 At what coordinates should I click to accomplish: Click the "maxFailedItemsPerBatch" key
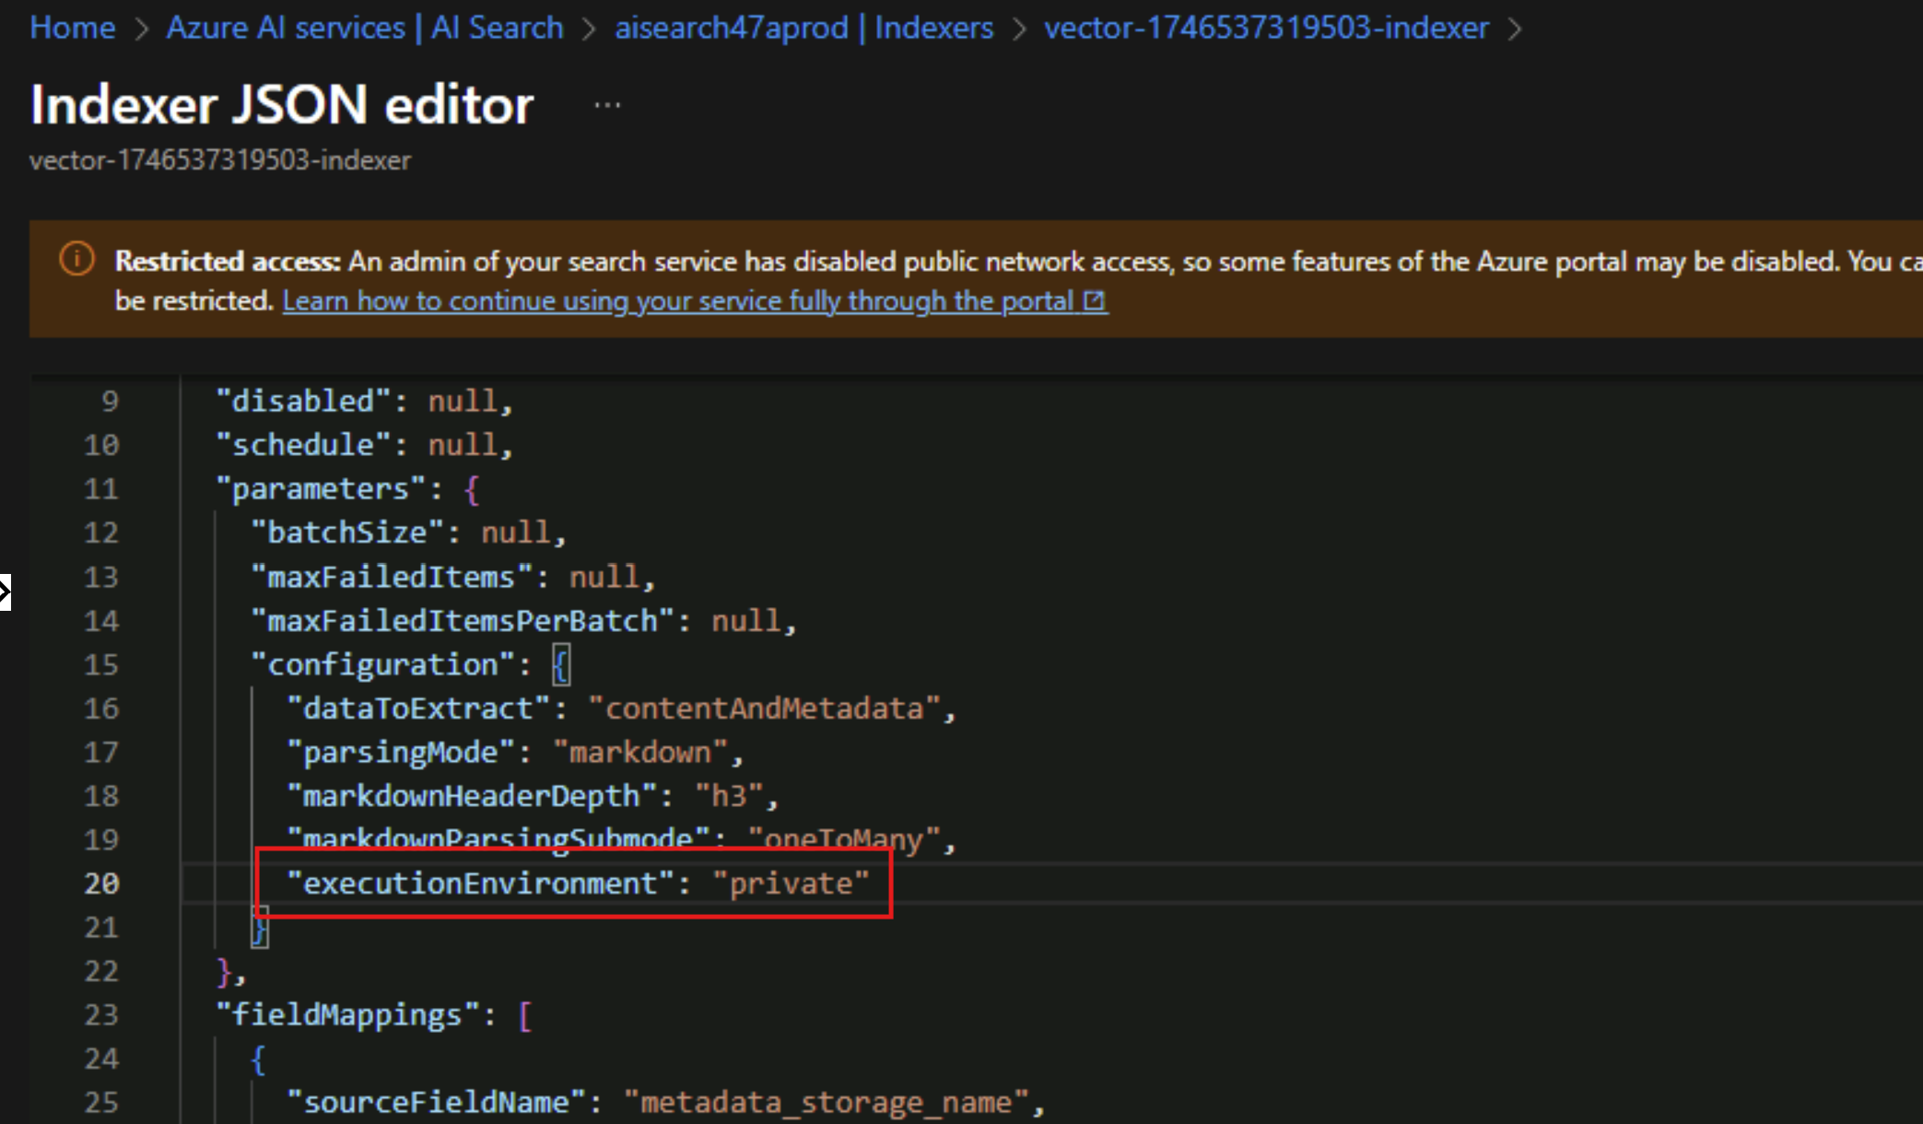pyautogui.click(x=463, y=621)
